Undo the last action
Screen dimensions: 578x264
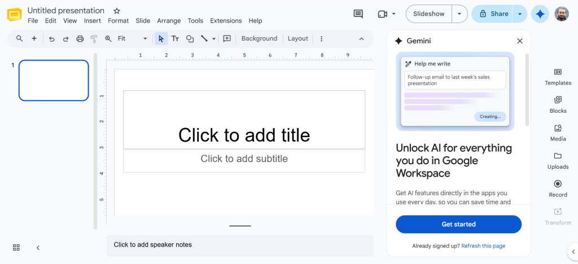pyautogui.click(x=52, y=39)
